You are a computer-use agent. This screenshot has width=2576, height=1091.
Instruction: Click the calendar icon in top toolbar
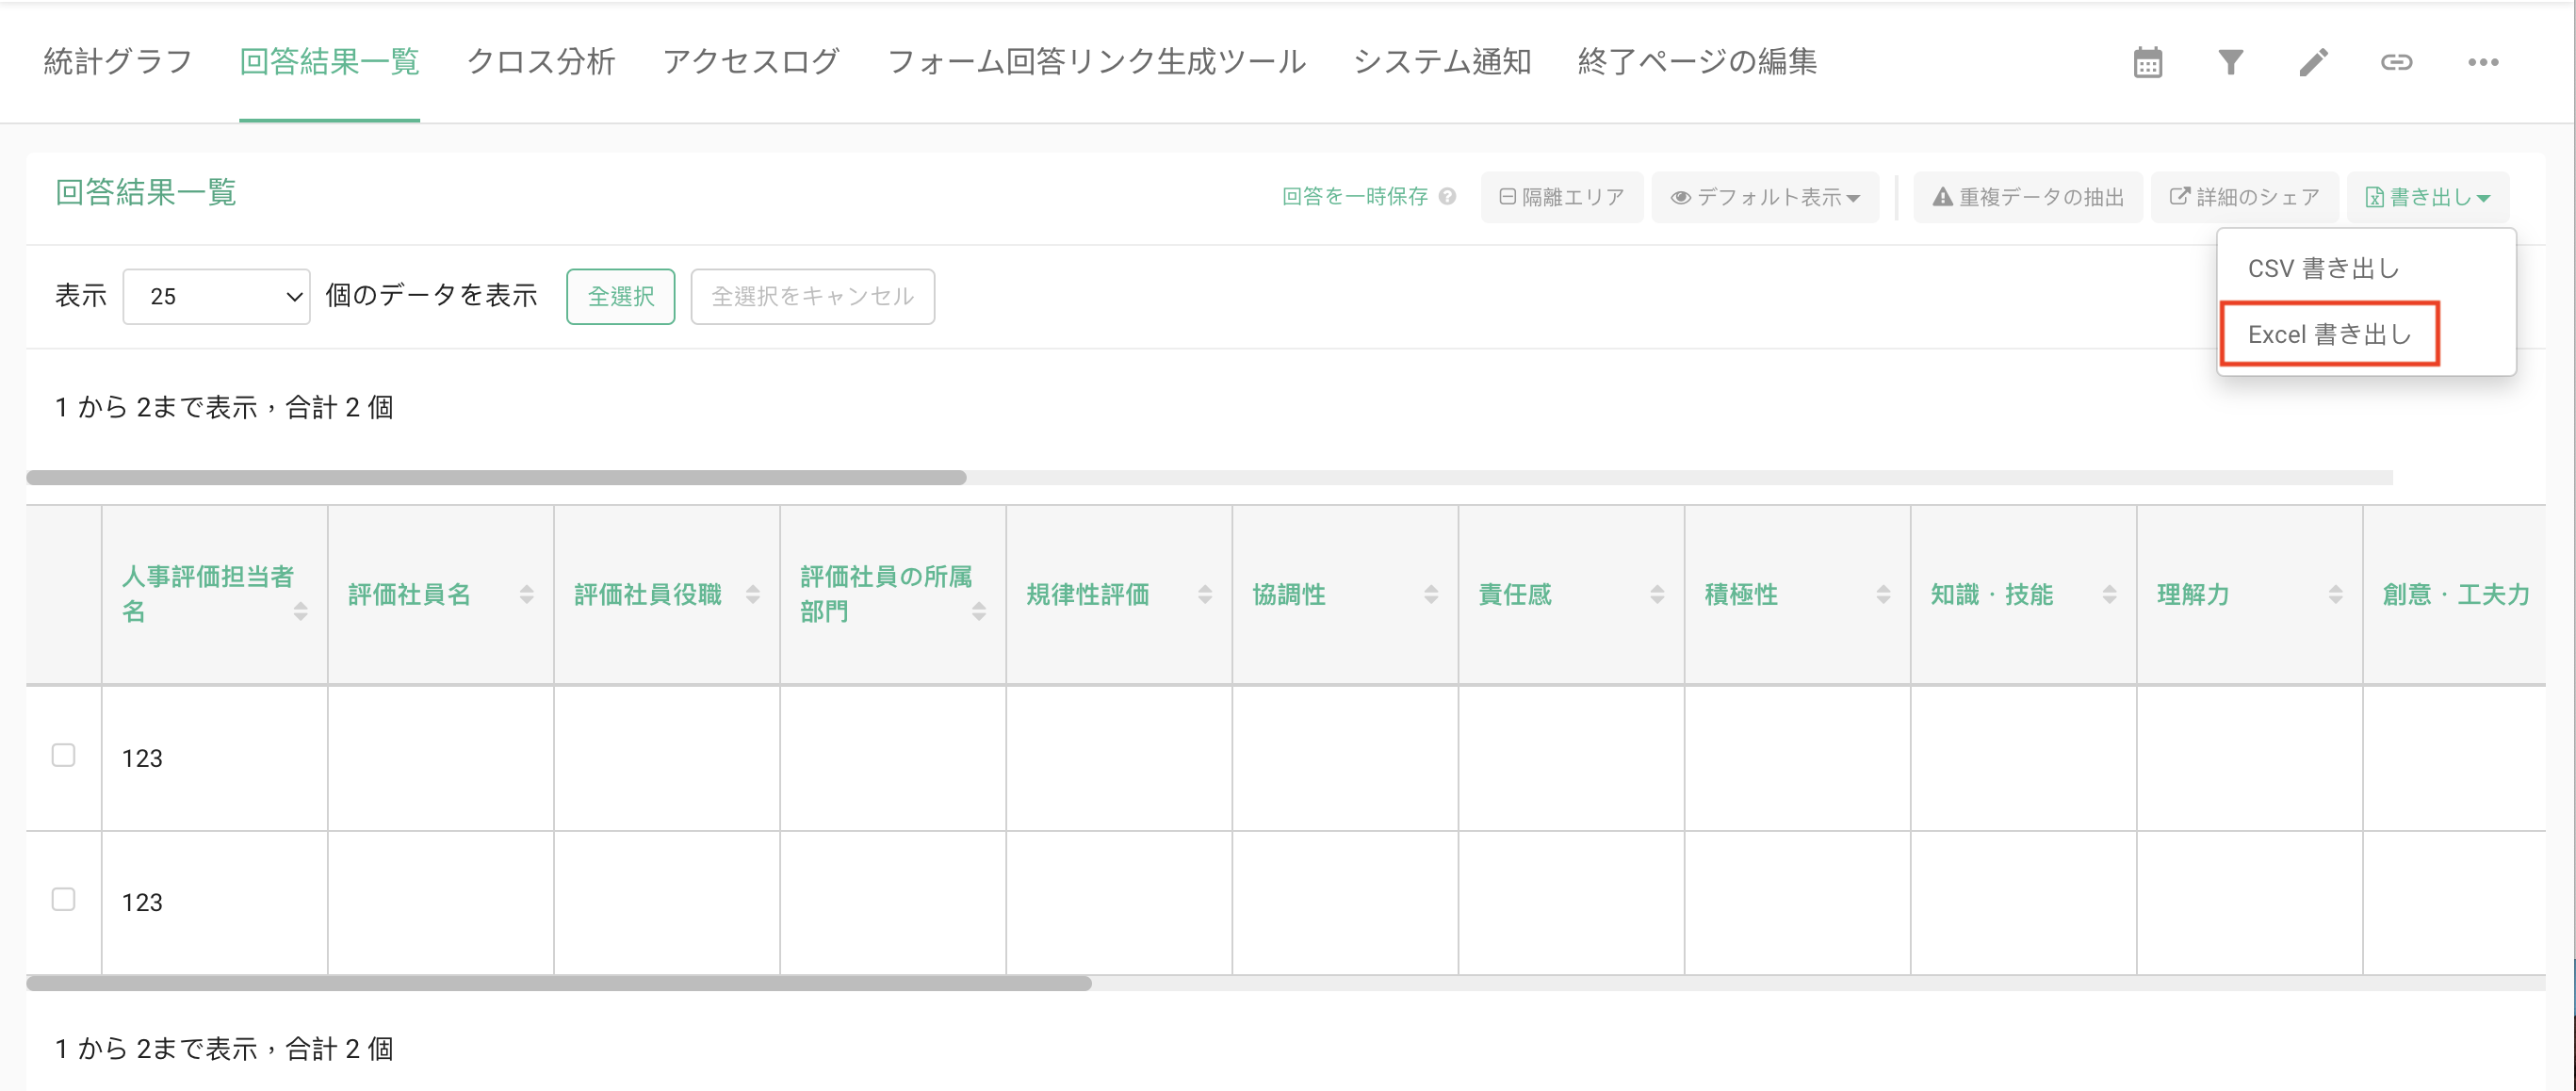coord(2147,62)
